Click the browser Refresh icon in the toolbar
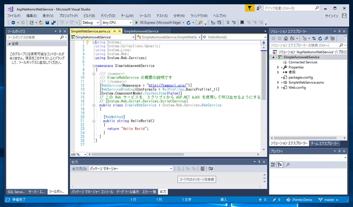This screenshot has height=207, width=353. pyautogui.click(x=188, y=23)
